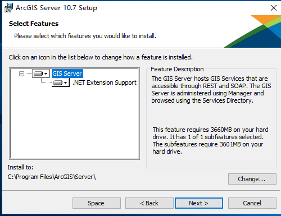Go back with the Back button
Screen dimensions: 281x216
pyautogui.click(x=149, y=203)
